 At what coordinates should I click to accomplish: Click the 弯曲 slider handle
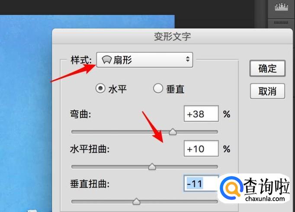[173, 132]
